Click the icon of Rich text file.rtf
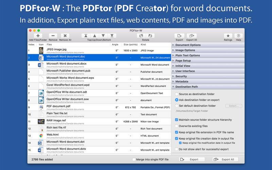Viewport: 272px width, 170px height. coord(41,129)
